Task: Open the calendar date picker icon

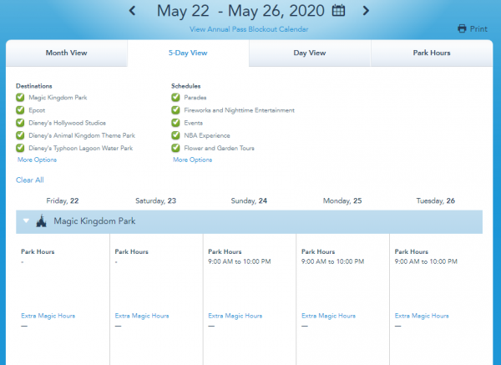Action: [338, 10]
